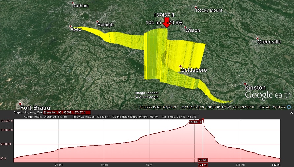294x167 pixels.
Task: Click the streaming status ring icon
Action: point(289,107)
